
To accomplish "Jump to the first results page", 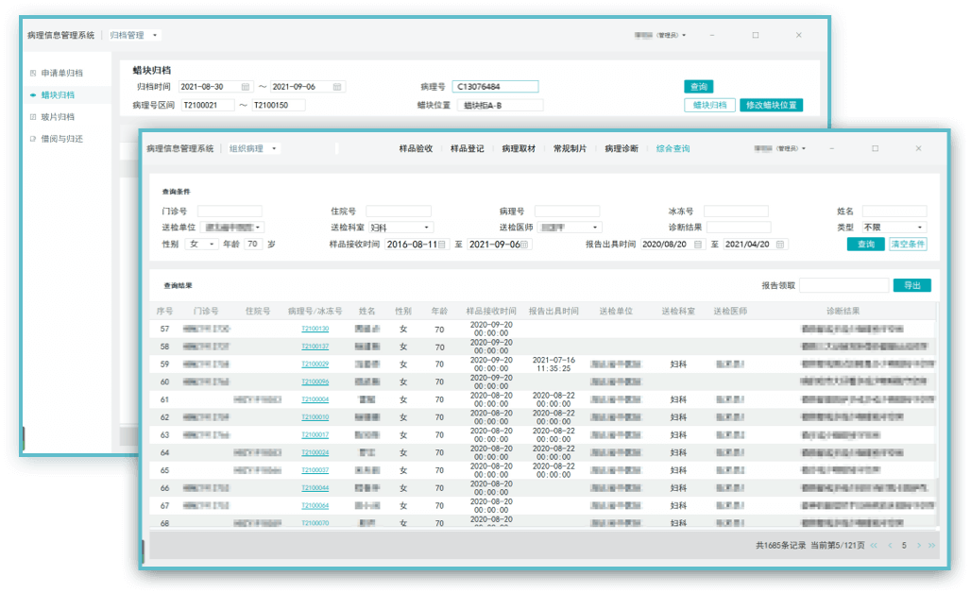I will pyautogui.click(x=874, y=545).
